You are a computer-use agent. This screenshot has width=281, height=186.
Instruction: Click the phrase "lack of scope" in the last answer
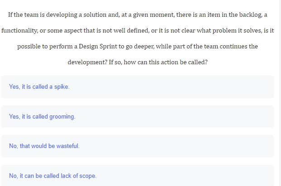78,176
